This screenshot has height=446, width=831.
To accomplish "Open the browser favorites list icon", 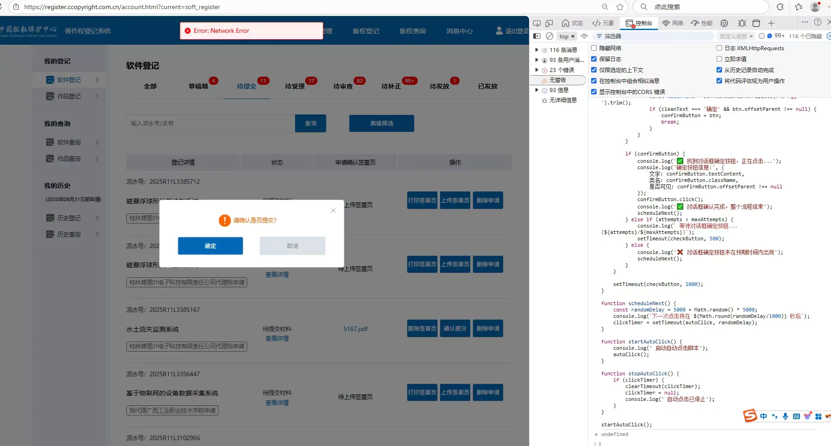I will [799, 7].
